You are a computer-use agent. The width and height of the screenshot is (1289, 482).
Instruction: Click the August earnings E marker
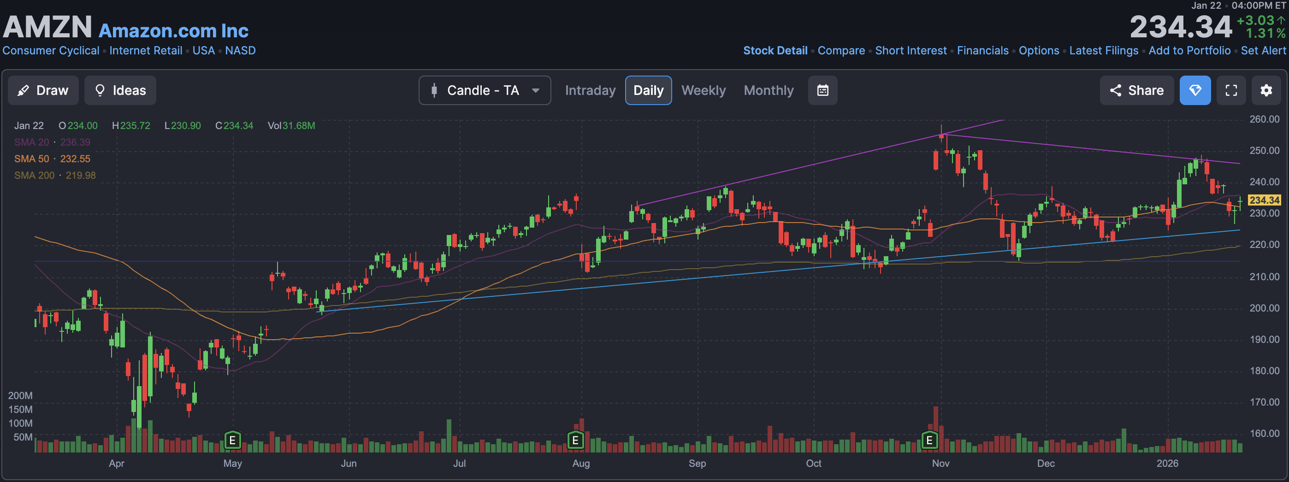coord(575,440)
